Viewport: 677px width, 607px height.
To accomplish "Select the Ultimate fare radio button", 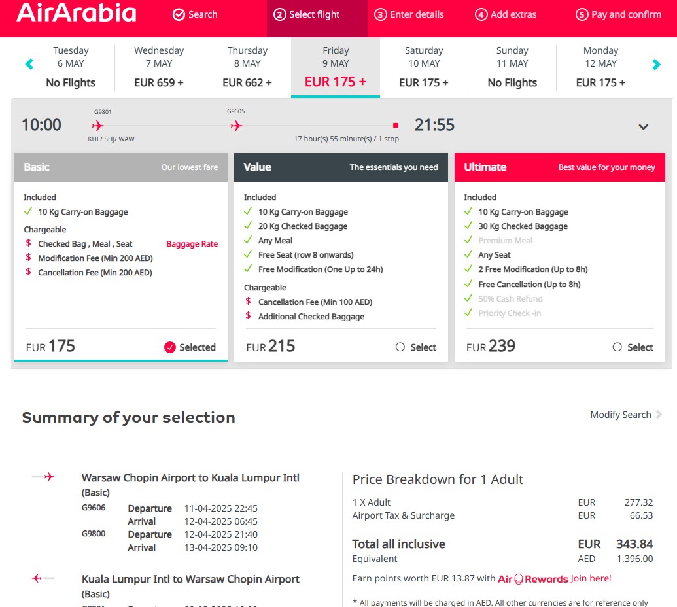I will pyautogui.click(x=617, y=347).
